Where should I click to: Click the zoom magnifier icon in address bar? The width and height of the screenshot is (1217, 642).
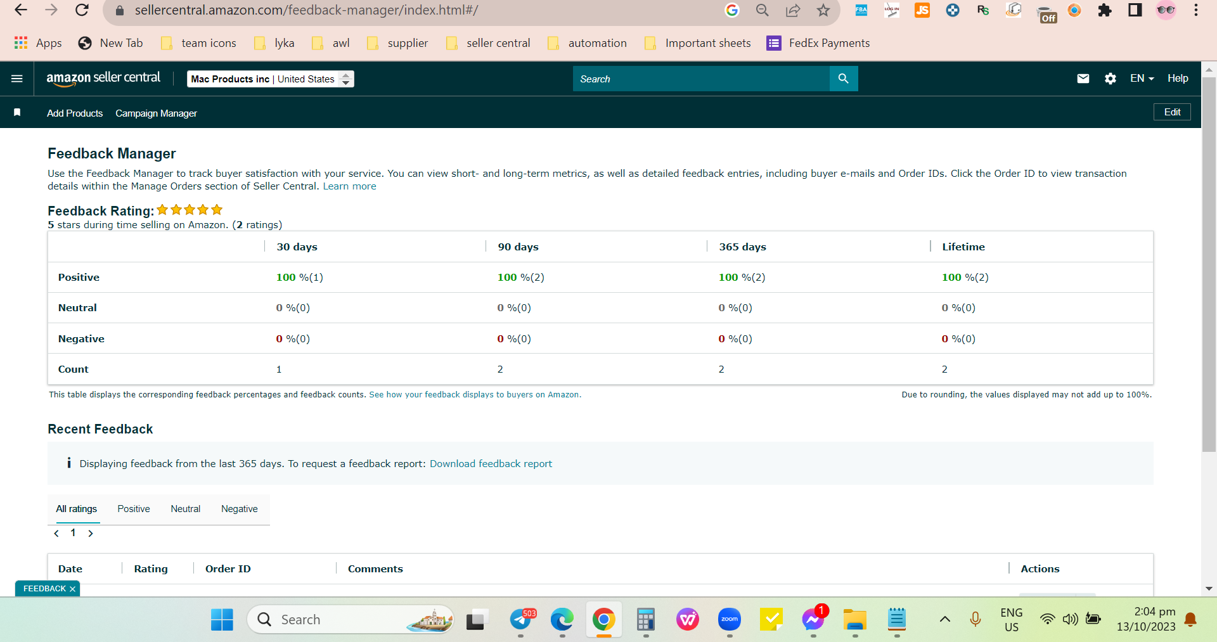coord(762,10)
